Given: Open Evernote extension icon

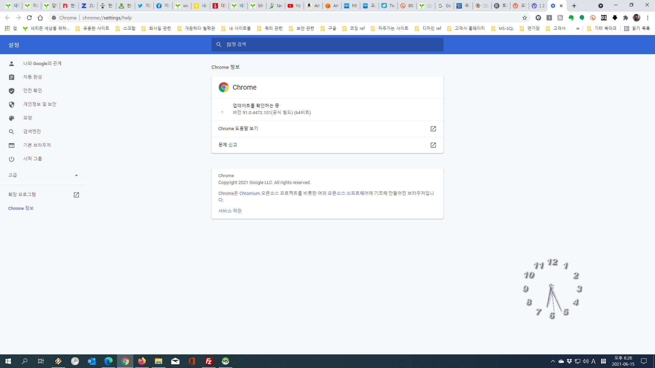Looking at the screenshot, I should click(571, 18).
